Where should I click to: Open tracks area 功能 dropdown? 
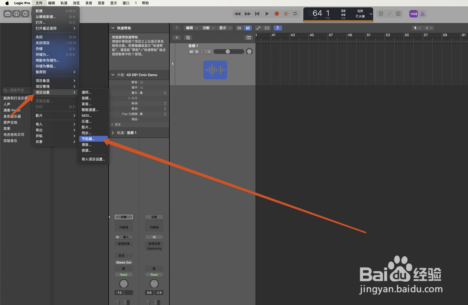(208, 28)
